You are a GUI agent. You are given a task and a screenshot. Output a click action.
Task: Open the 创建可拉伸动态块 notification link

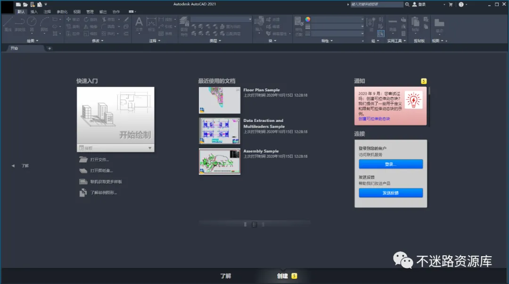[x=374, y=119]
